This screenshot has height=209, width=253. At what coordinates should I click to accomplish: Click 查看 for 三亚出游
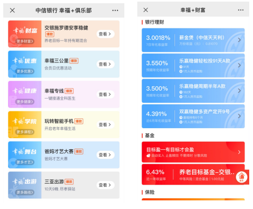pos(106,185)
